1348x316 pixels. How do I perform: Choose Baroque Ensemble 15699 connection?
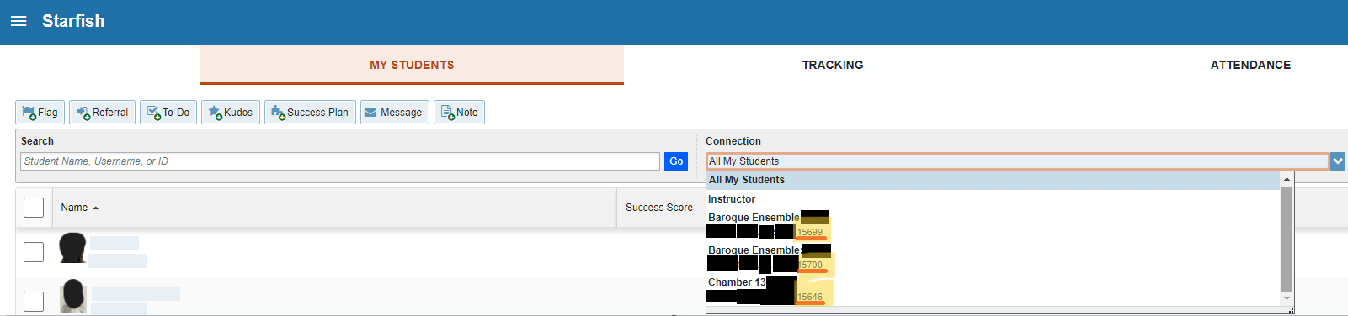click(x=994, y=224)
